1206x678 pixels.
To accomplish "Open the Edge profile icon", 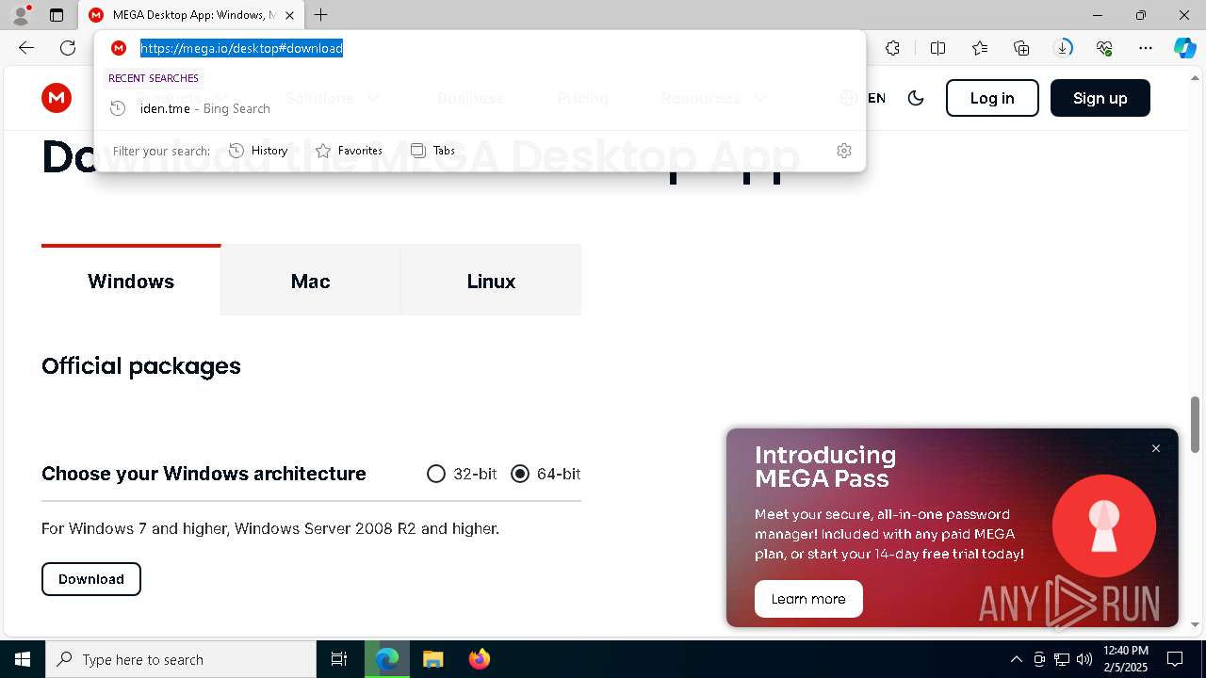I will coord(20,15).
